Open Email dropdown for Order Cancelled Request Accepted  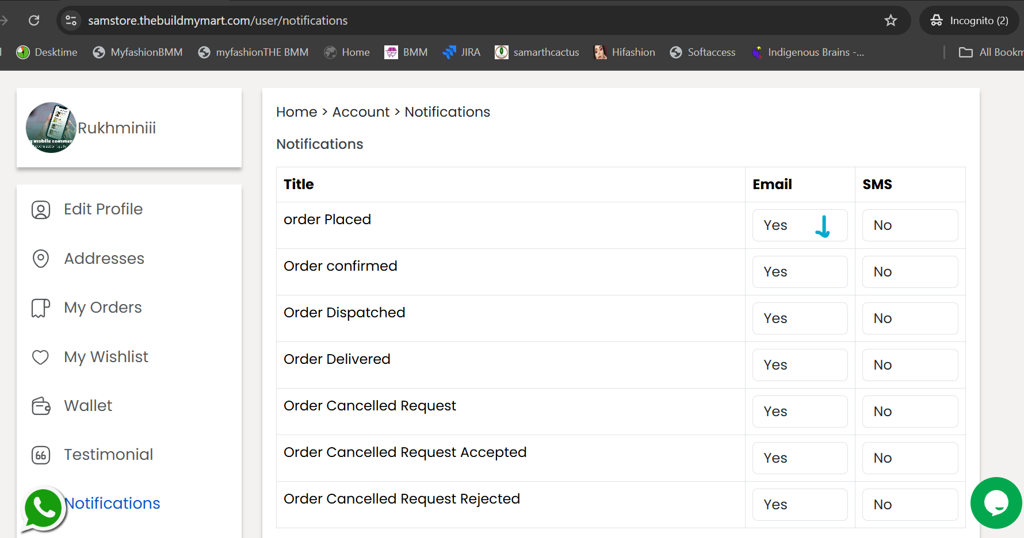tap(800, 458)
